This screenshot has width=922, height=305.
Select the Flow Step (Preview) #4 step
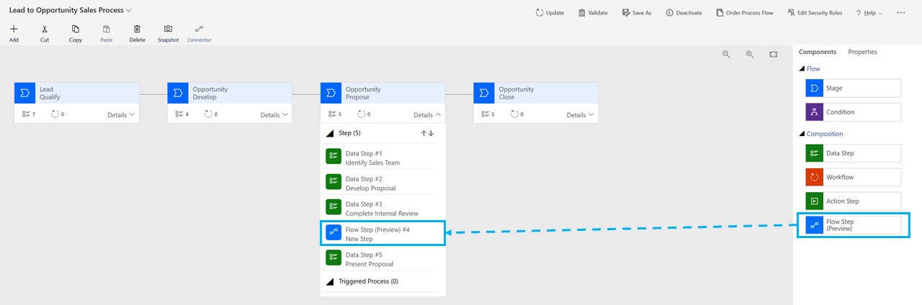382,234
